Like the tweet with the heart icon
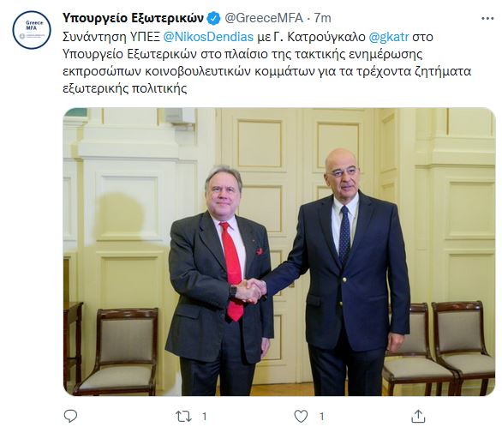Image resolution: width=502 pixels, height=427 pixels. tap(301, 417)
